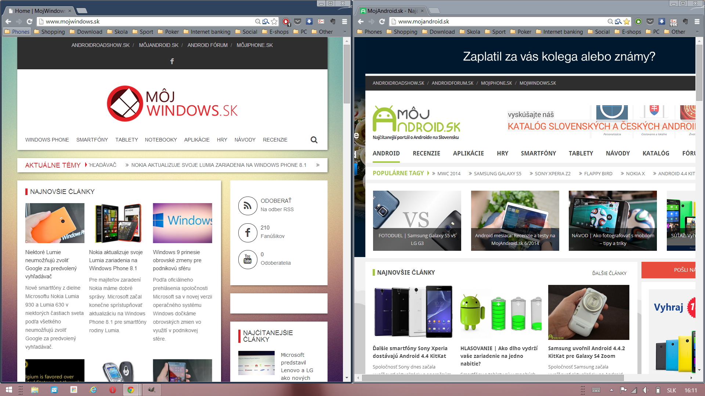Go back in the MojWindows window
This screenshot has height=396, width=705.
(x=8, y=22)
